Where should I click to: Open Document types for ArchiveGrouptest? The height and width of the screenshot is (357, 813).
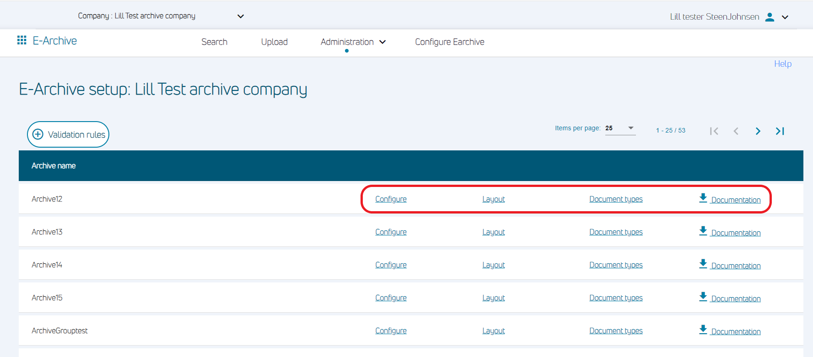point(616,331)
